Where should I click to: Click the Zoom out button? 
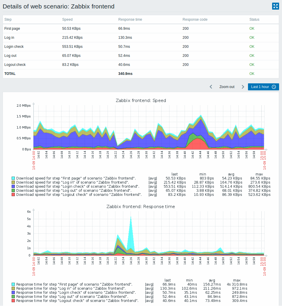pyautogui.click(x=227, y=87)
